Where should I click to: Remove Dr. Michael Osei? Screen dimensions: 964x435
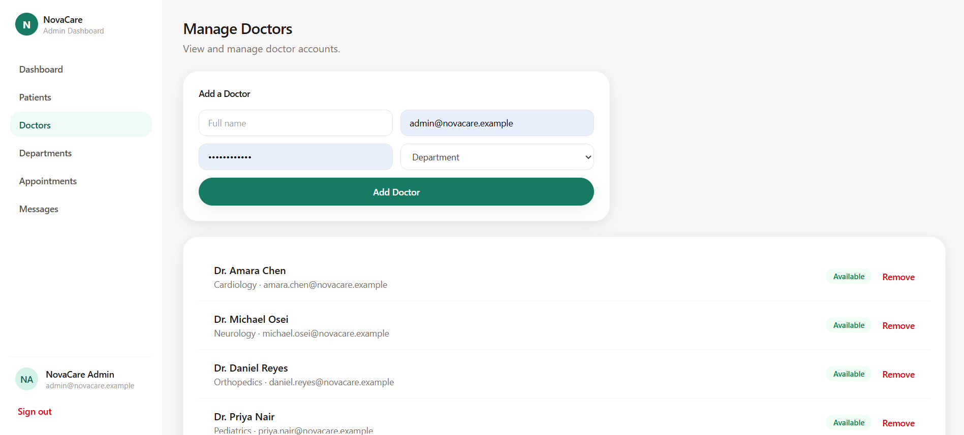tap(898, 325)
